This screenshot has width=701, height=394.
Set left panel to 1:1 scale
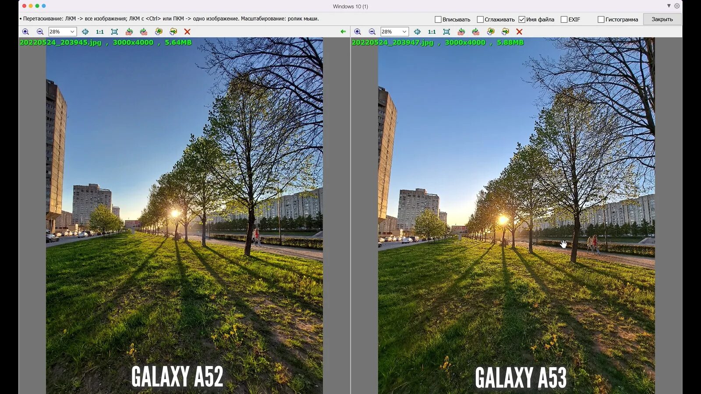[x=100, y=32]
